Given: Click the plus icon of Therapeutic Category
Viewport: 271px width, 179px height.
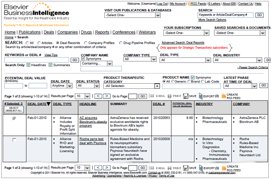Looking at the screenshot, I should 157,86.
